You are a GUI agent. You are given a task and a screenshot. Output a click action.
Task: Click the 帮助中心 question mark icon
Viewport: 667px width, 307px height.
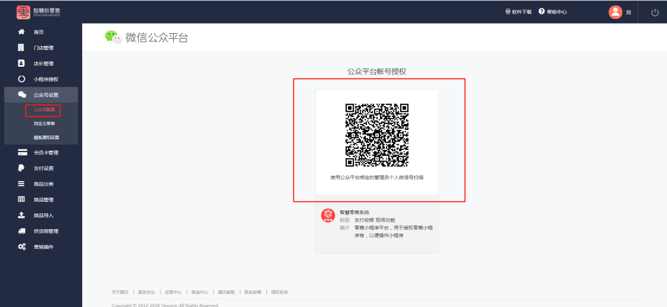(x=541, y=12)
